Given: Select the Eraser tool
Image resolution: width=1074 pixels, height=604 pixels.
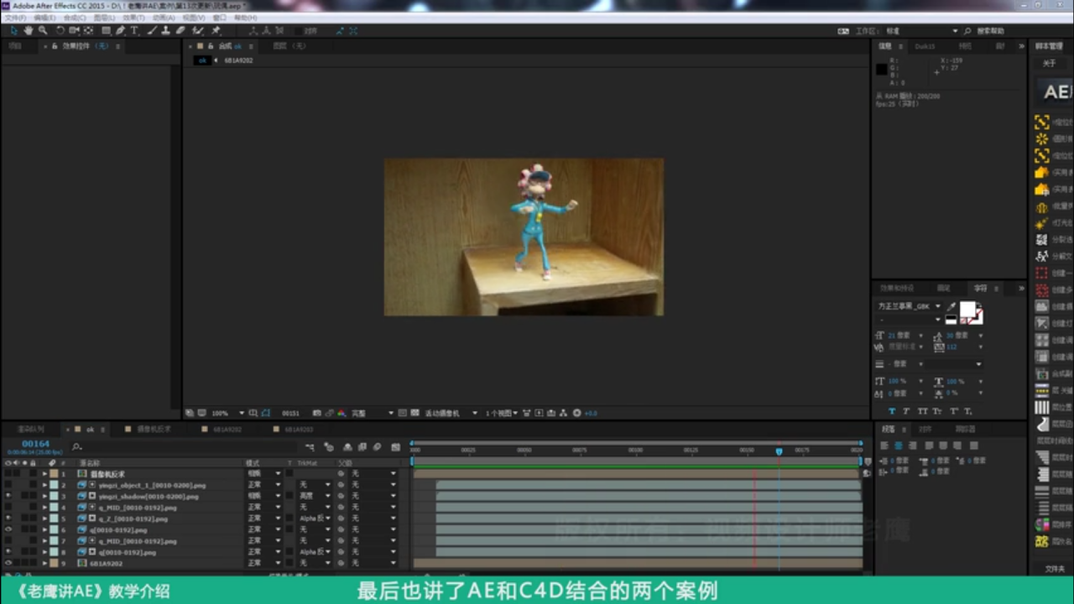Looking at the screenshot, I should point(180,30).
